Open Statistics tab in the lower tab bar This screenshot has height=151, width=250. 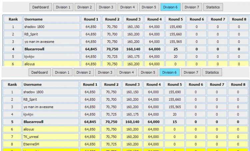[212, 72]
